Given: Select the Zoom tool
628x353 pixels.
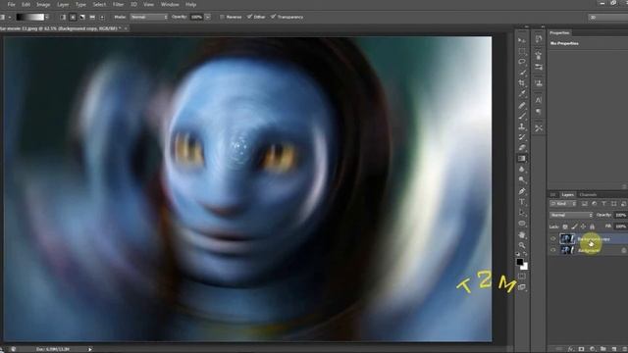Looking at the screenshot, I should pyautogui.click(x=521, y=245).
